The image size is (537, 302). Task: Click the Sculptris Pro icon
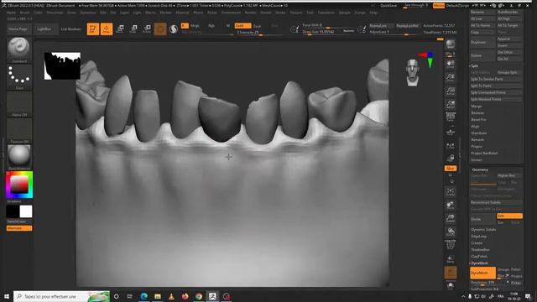click(174, 29)
